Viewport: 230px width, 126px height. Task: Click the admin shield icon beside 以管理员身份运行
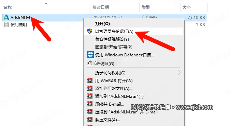click(90, 31)
